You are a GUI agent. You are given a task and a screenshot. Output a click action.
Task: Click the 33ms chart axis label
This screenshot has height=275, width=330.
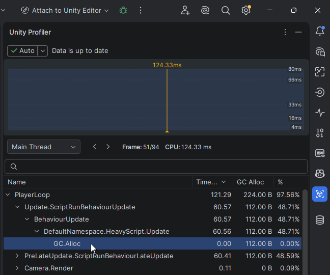click(295, 104)
